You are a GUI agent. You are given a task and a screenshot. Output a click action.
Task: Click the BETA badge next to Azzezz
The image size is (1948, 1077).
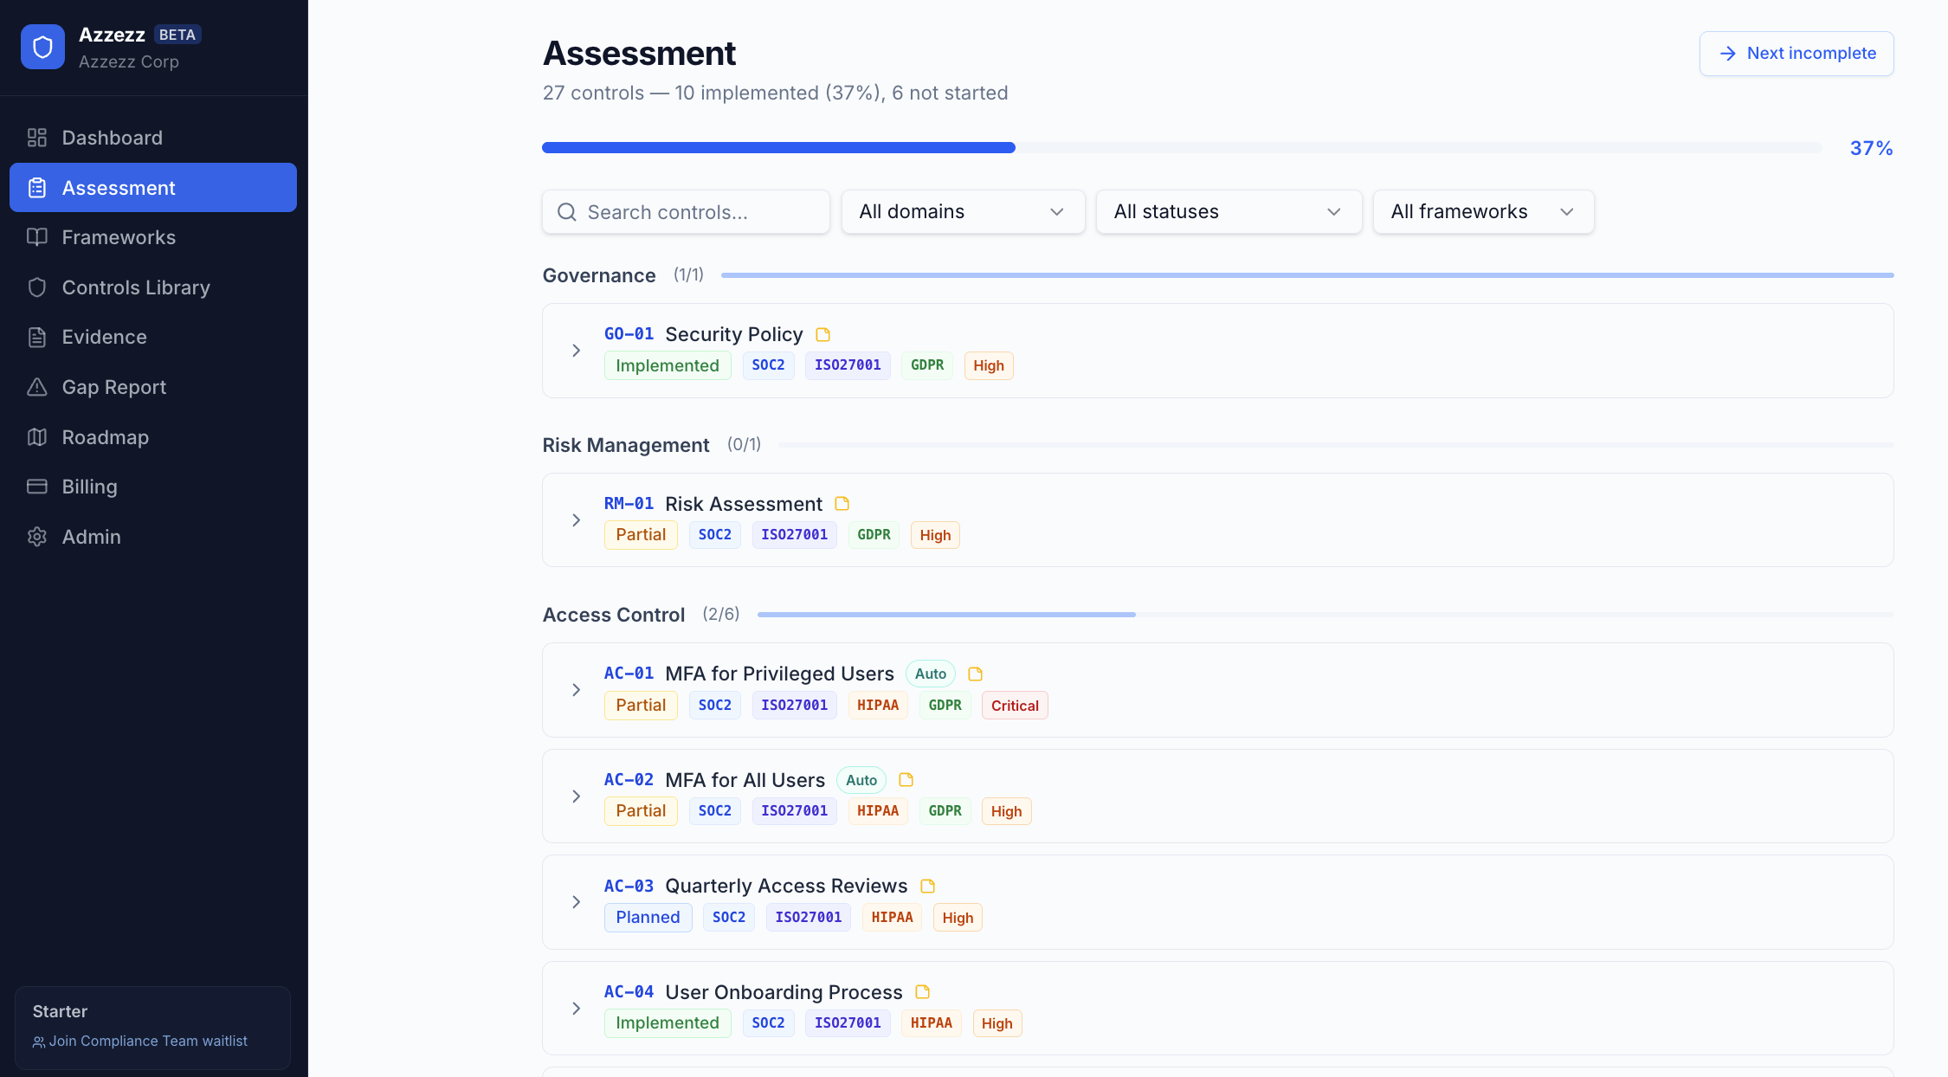click(x=177, y=35)
